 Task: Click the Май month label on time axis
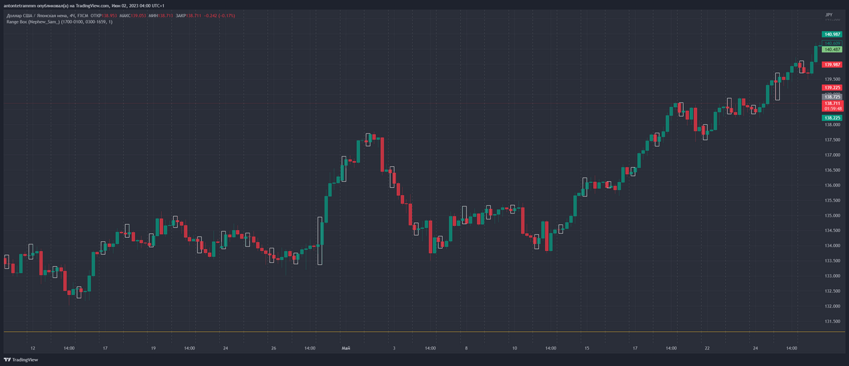pyautogui.click(x=346, y=348)
